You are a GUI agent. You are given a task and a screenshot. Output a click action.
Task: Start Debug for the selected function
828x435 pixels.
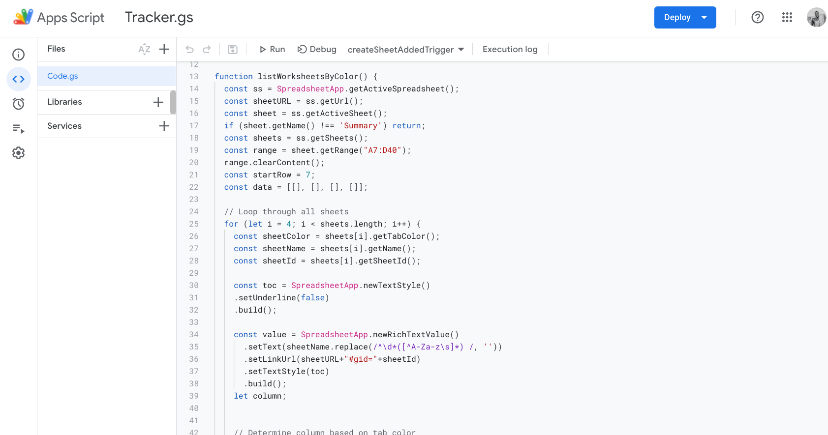point(317,49)
